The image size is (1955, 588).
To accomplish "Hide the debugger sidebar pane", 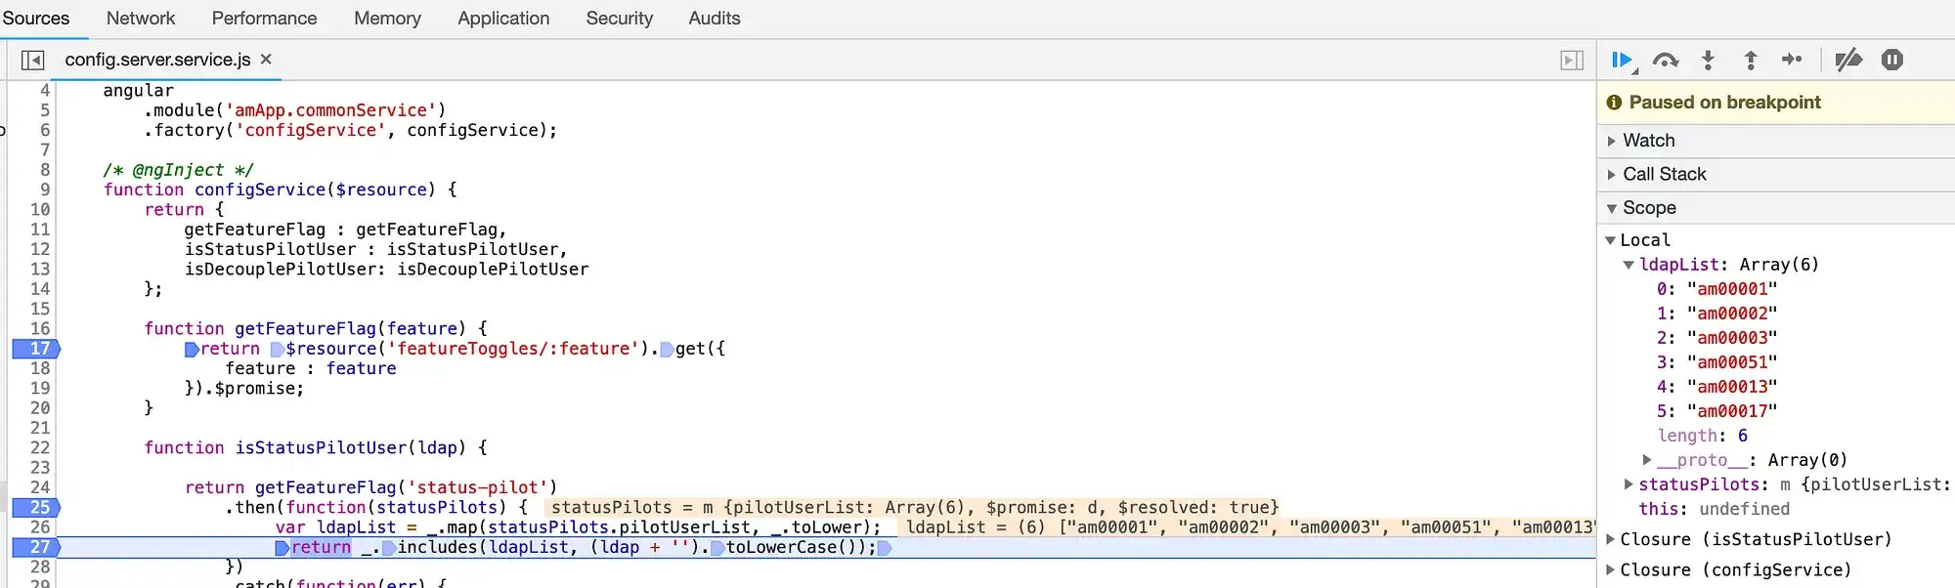I will [x=1571, y=61].
